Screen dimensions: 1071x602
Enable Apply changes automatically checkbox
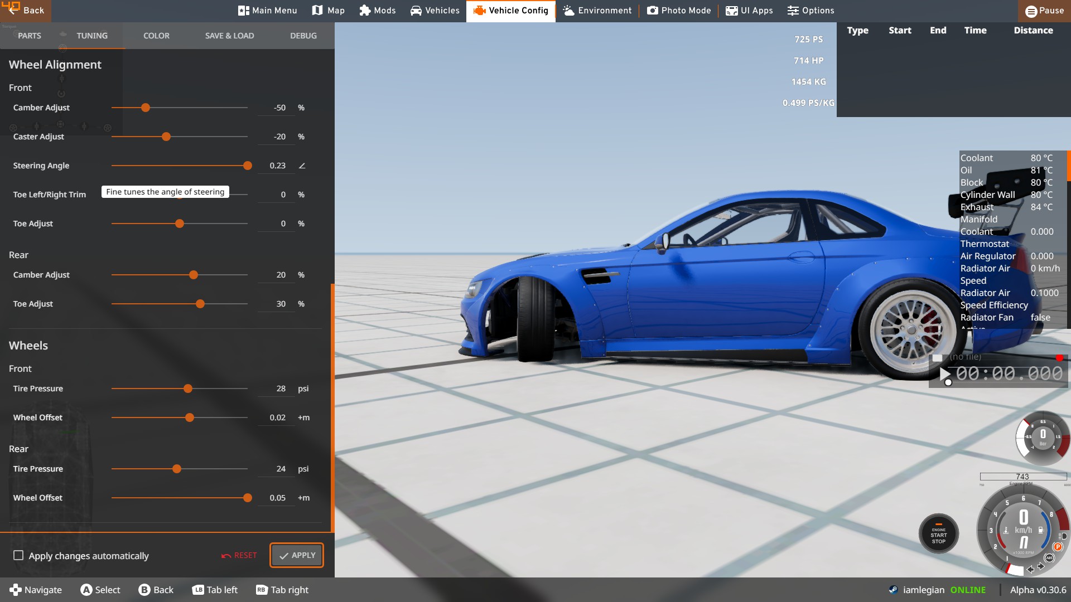18,556
